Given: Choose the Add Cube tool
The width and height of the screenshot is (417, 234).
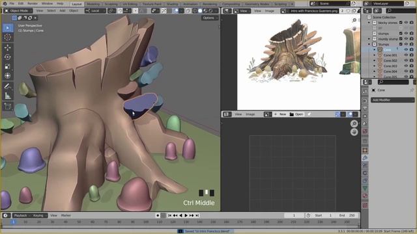Looking at the screenshot, I should pos(8,106).
